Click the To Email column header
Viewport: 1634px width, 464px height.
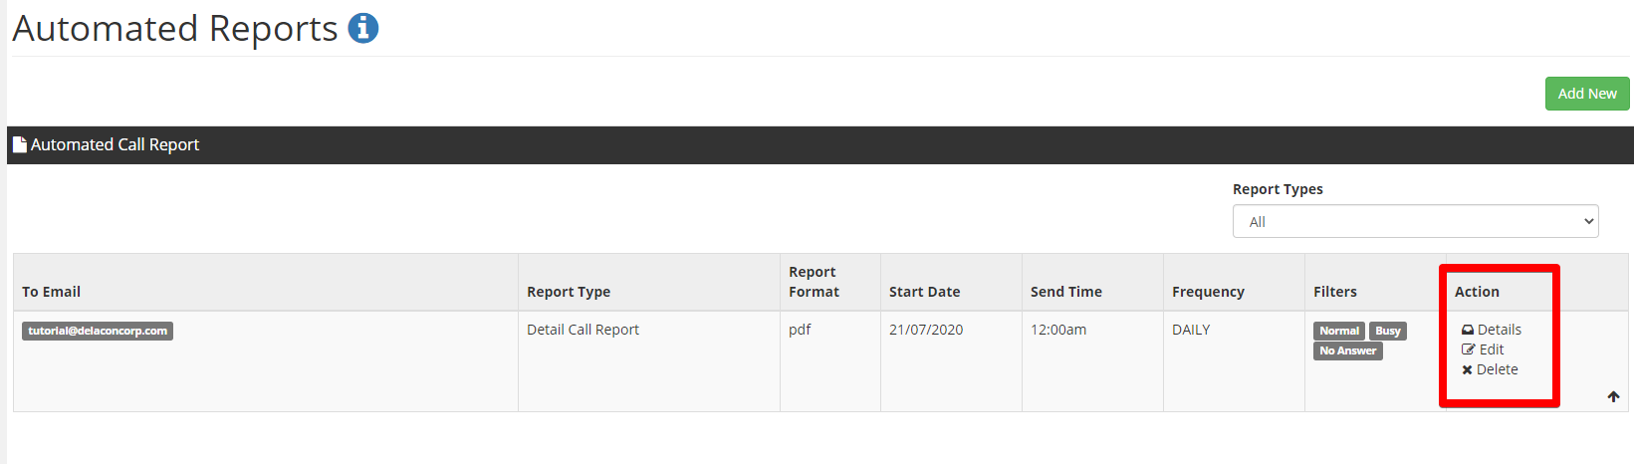pos(52,292)
